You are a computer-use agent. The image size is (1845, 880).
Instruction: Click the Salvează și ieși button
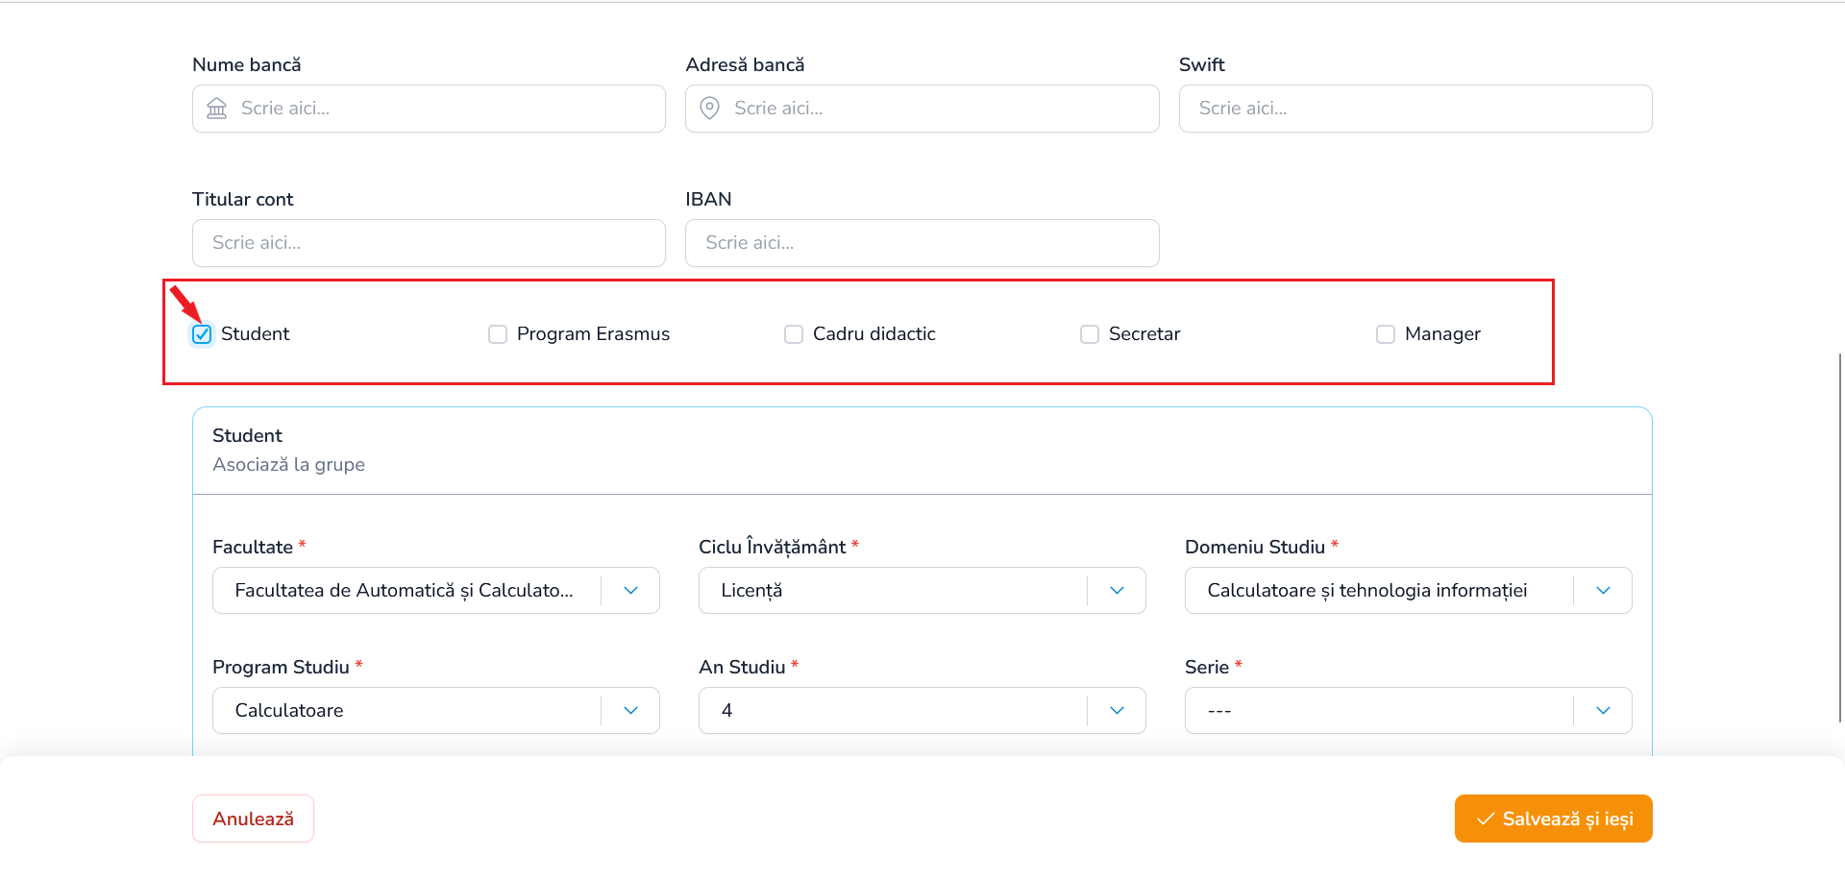tap(1554, 819)
